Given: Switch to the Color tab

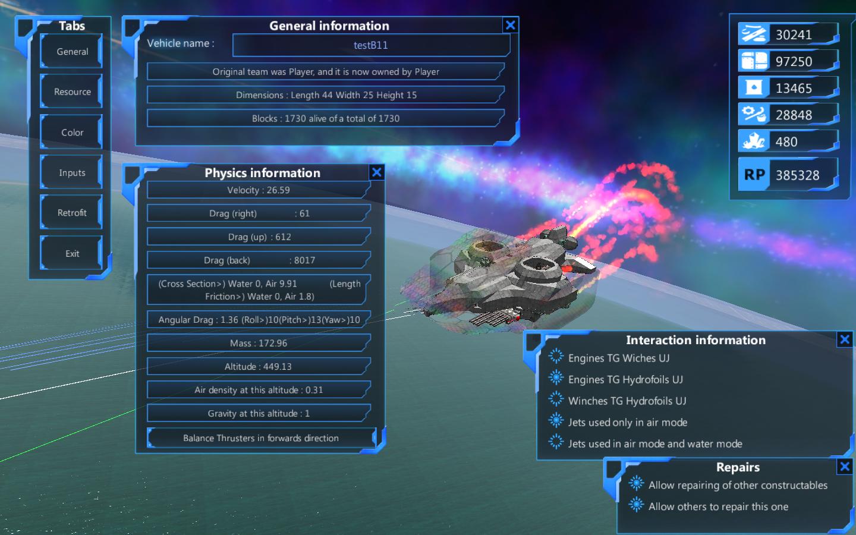Looking at the screenshot, I should coord(72,133).
